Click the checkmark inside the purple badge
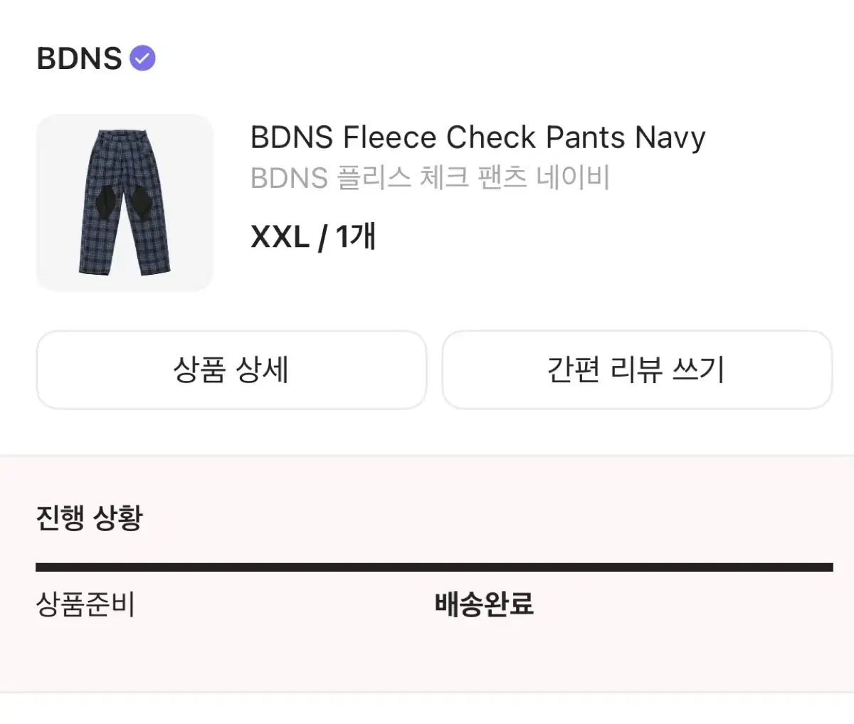The image size is (854, 724). (144, 58)
